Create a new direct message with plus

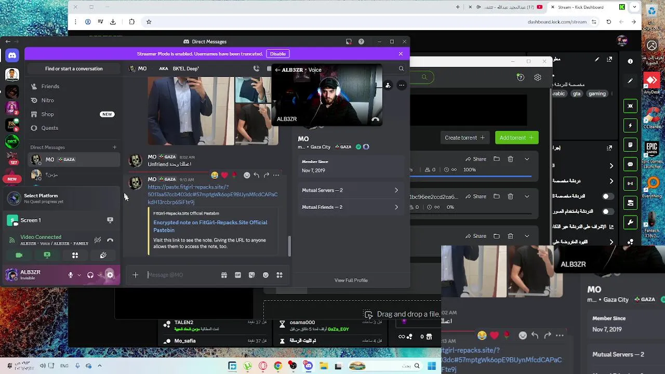(115, 147)
